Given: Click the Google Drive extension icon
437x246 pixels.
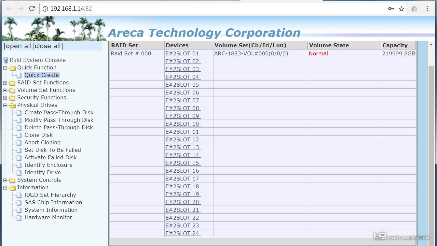Looking at the screenshot, I should point(414,9).
